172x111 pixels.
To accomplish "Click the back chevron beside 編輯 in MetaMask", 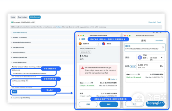I will 80,39.
